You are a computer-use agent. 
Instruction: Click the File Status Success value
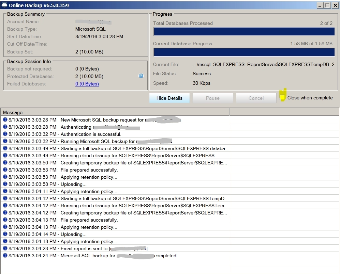tap(202, 74)
